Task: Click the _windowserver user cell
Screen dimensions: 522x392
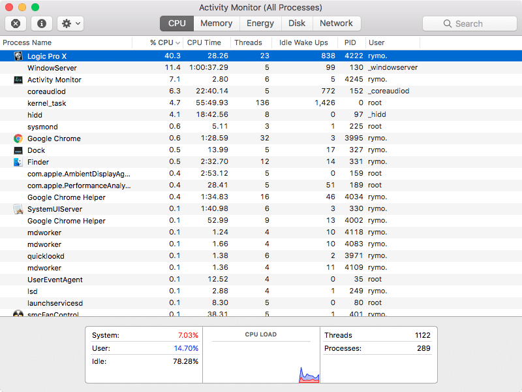Action: 393,67
